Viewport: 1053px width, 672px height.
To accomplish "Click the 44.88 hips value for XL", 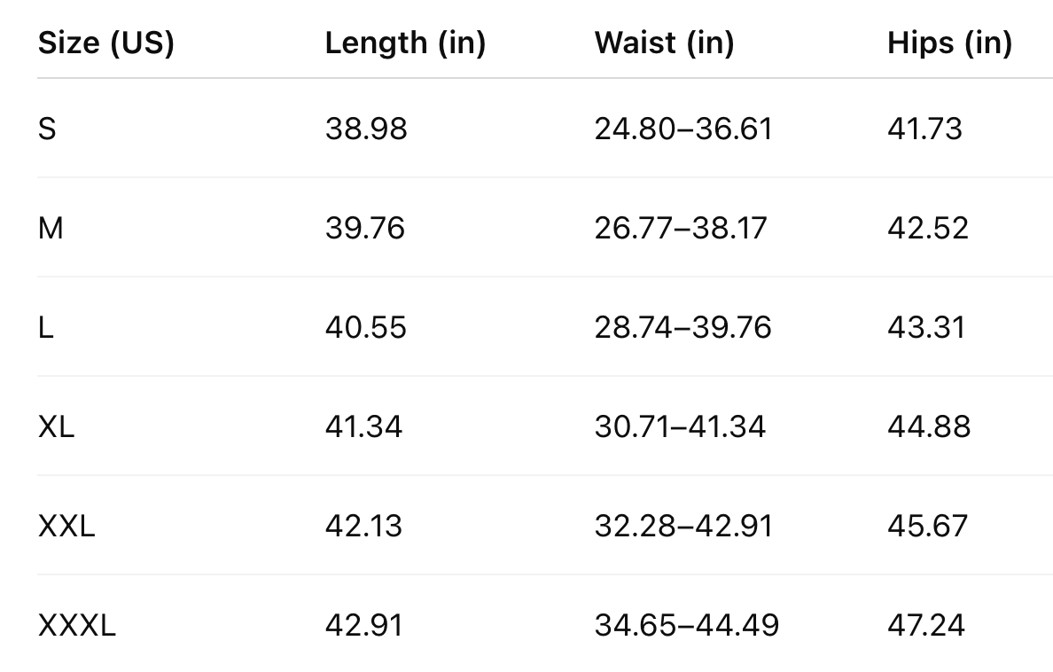I will [929, 427].
